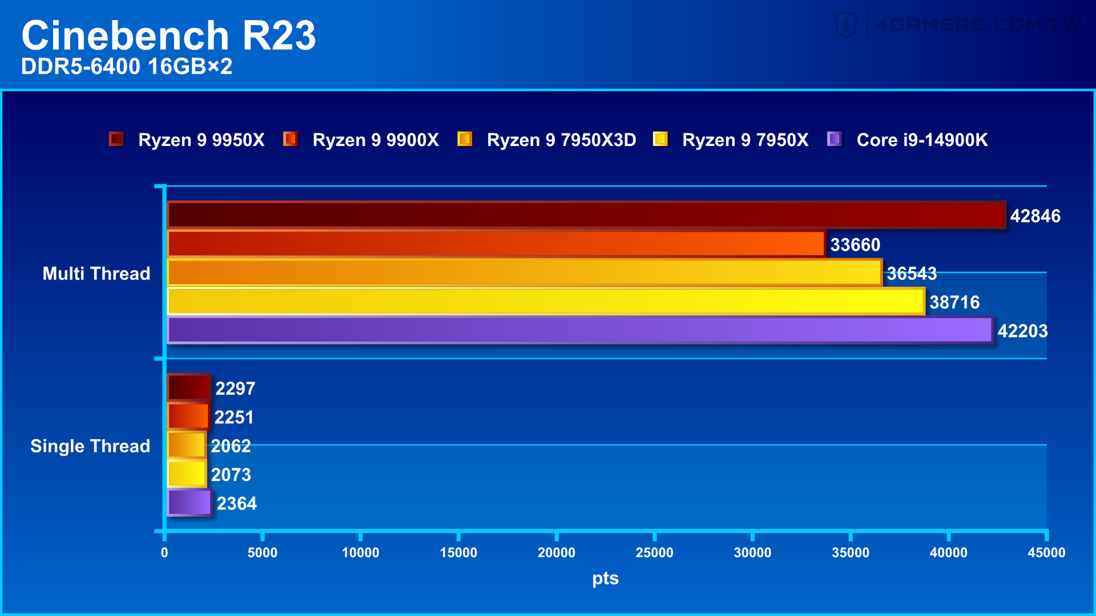The width and height of the screenshot is (1096, 616).
Task: Click the Core i9-14900K legend color swatch
Action: [835, 139]
